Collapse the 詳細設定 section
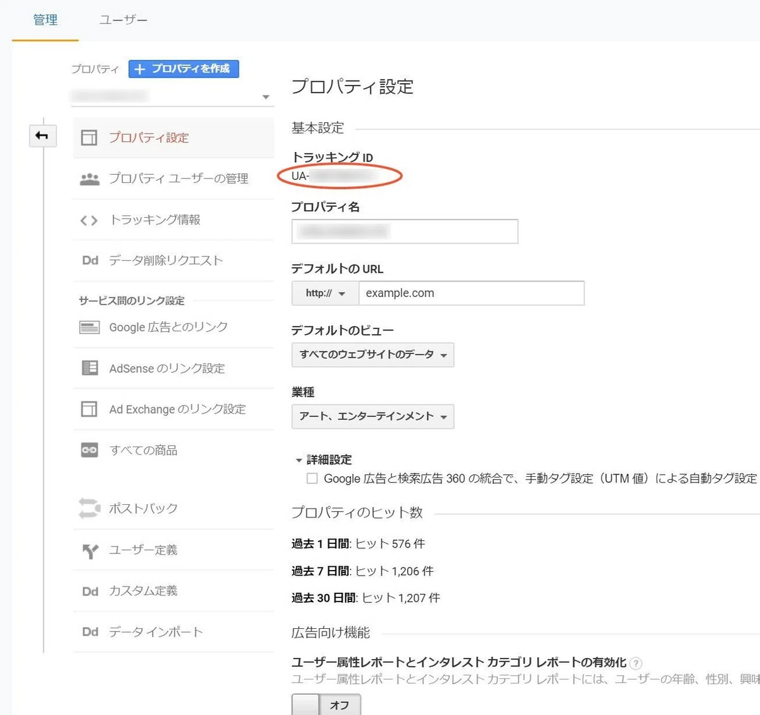 [324, 460]
